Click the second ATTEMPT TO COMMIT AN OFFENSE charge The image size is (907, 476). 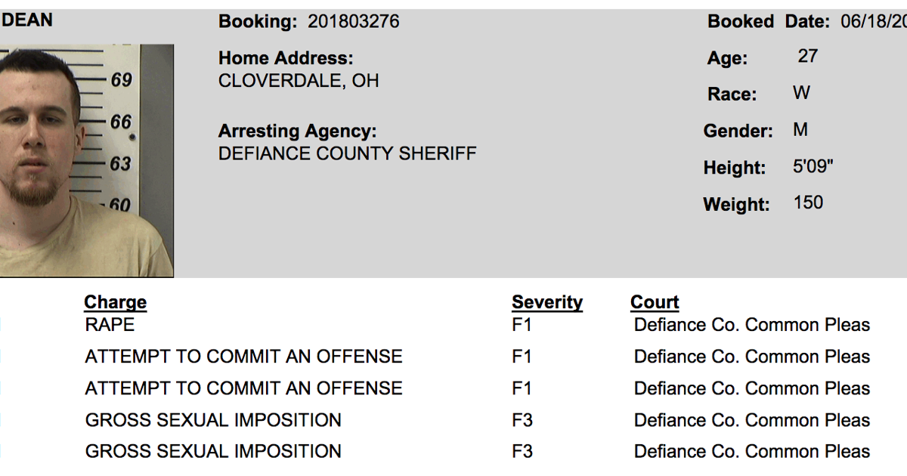tap(243, 388)
